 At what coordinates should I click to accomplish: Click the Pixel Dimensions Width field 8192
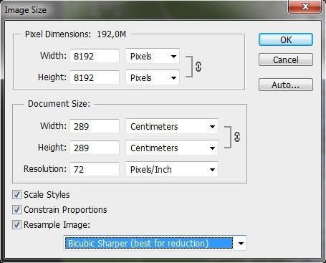[x=95, y=57]
